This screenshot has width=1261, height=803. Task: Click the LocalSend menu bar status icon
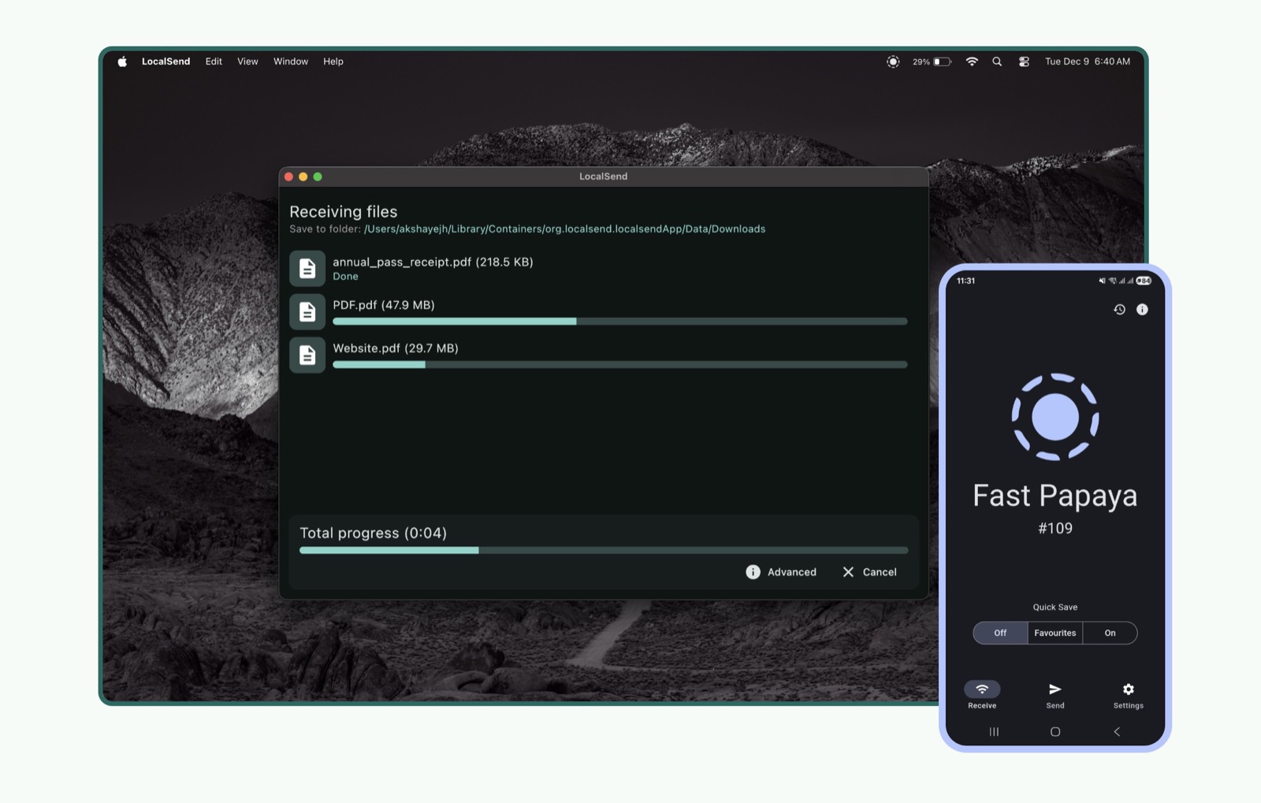point(893,61)
